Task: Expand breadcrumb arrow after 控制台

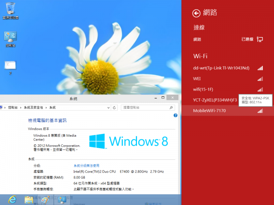Action: (21, 108)
